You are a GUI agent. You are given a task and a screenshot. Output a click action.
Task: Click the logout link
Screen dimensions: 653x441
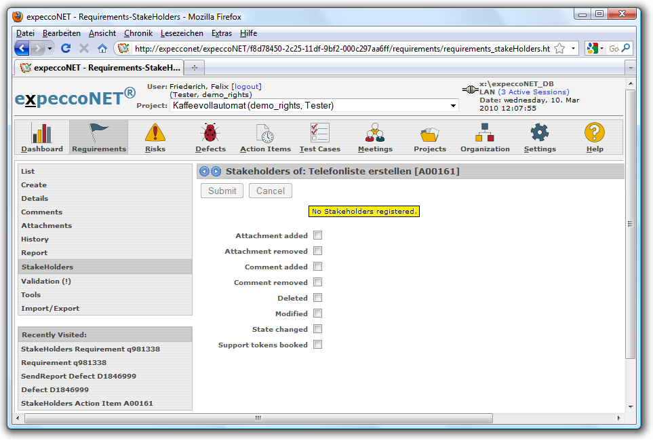tap(246, 87)
